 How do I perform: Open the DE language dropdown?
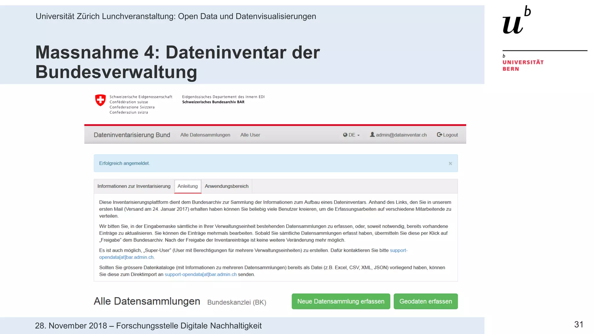click(x=351, y=135)
